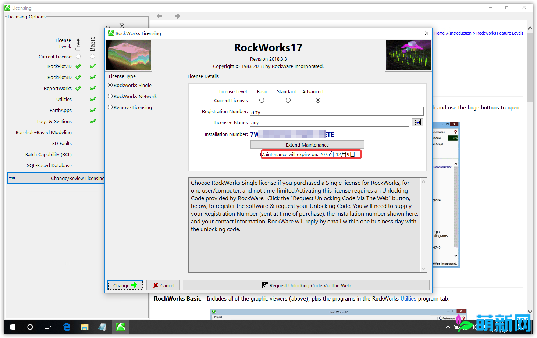Click the RockWorks taskbar icon
Viewport: 537px width, 338px height.
pyautogui.click(x=121, y=327)
